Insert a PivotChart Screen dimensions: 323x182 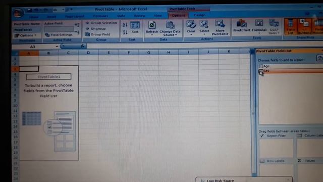(x=241, y=26)
